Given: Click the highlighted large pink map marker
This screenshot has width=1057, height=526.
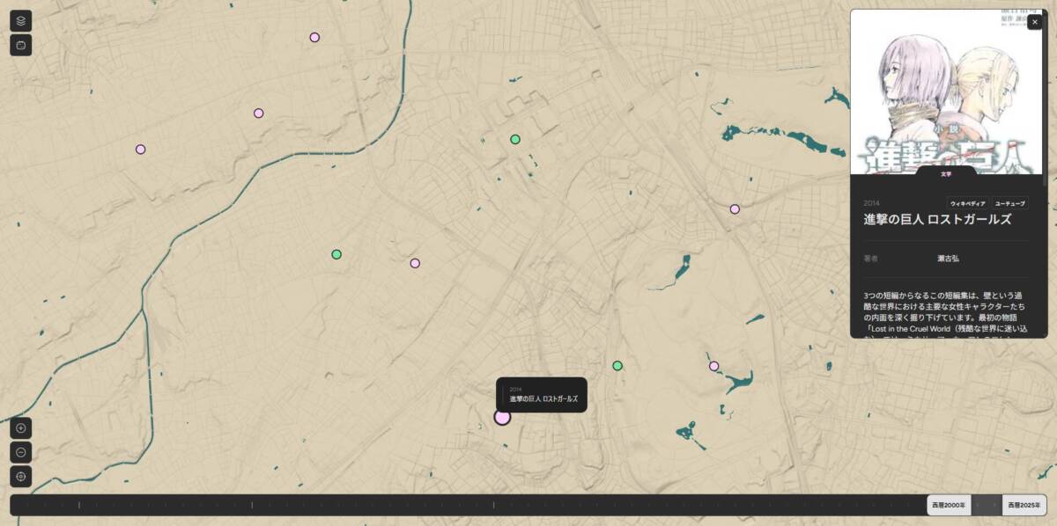Looking at the screenshot, I should click(x=502, y=417).
